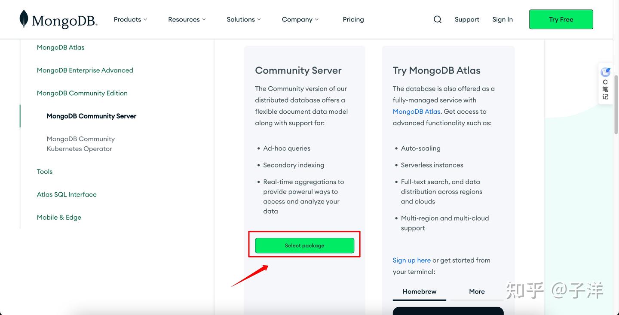Click the Sign In link

(x=502, y=19)
